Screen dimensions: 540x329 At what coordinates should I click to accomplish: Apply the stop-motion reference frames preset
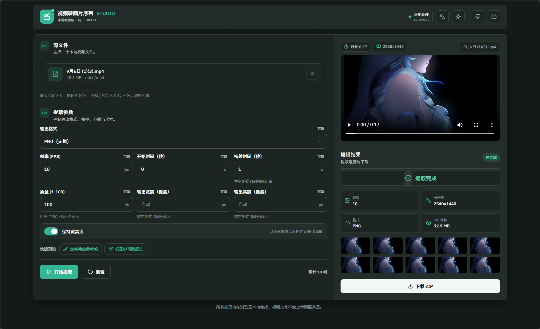[x=80, y=249]
